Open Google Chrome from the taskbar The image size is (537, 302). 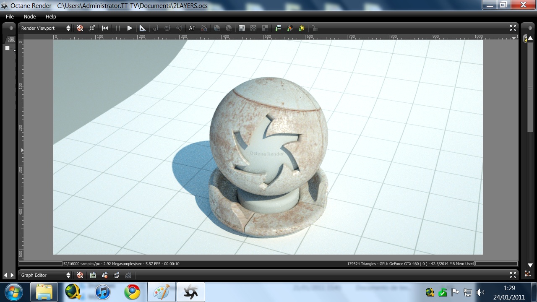pyautogui.click(x=132, y=292)
